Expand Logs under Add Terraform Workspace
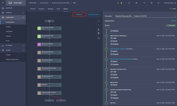 113,38
